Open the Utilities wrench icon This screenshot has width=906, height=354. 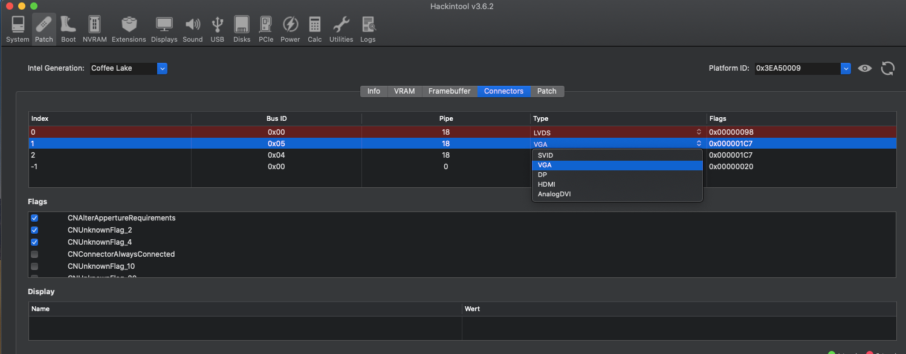pos(341,29)
